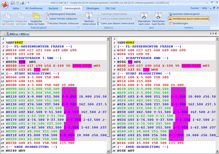Open the Hilfe dropdown menu

point(205,8)
